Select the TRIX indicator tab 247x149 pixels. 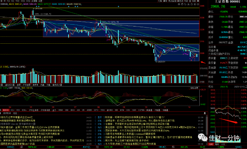[103, 110]
